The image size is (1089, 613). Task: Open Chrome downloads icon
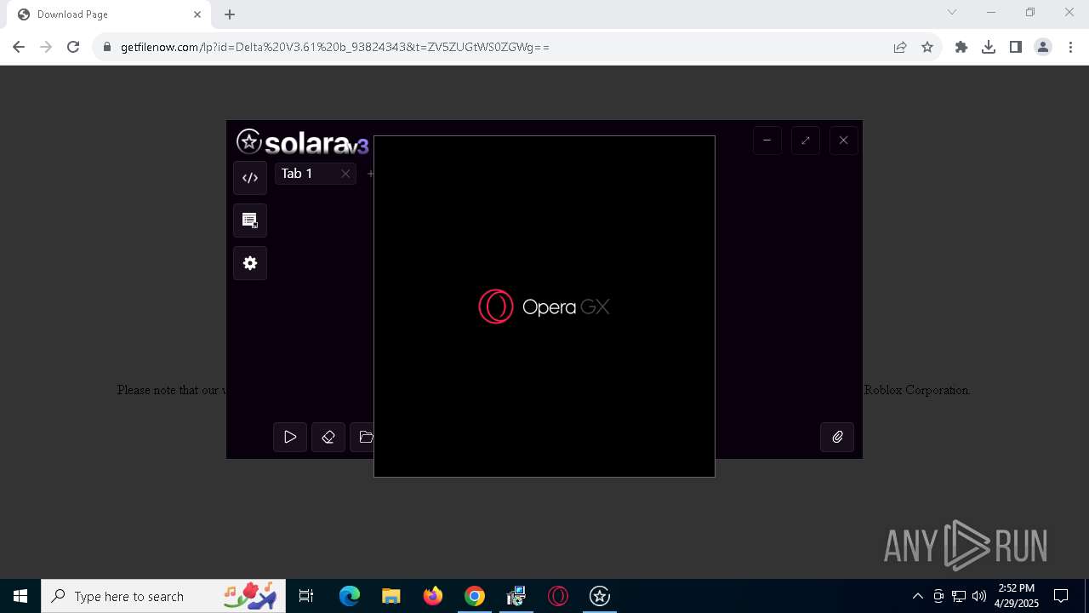point(989,47)
